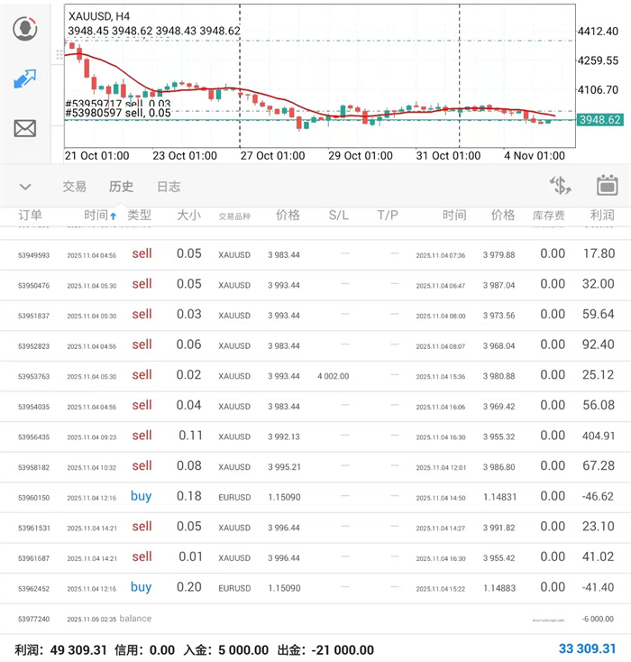Select order 53950476 row
The height and width of the screenshot is (662, 631).
pyautogui.click(x=315, y=285)
